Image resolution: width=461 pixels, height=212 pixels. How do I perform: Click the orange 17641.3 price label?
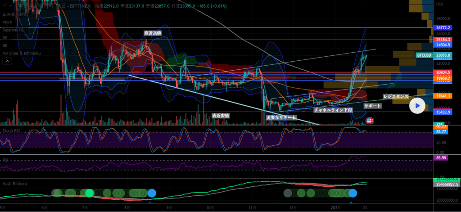pos(443,96)
